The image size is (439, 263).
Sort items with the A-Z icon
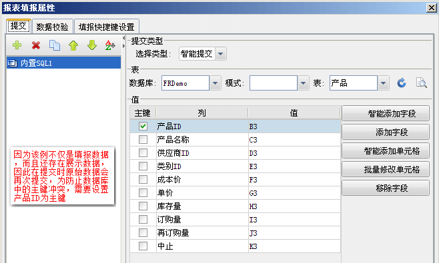pos(110,45)
